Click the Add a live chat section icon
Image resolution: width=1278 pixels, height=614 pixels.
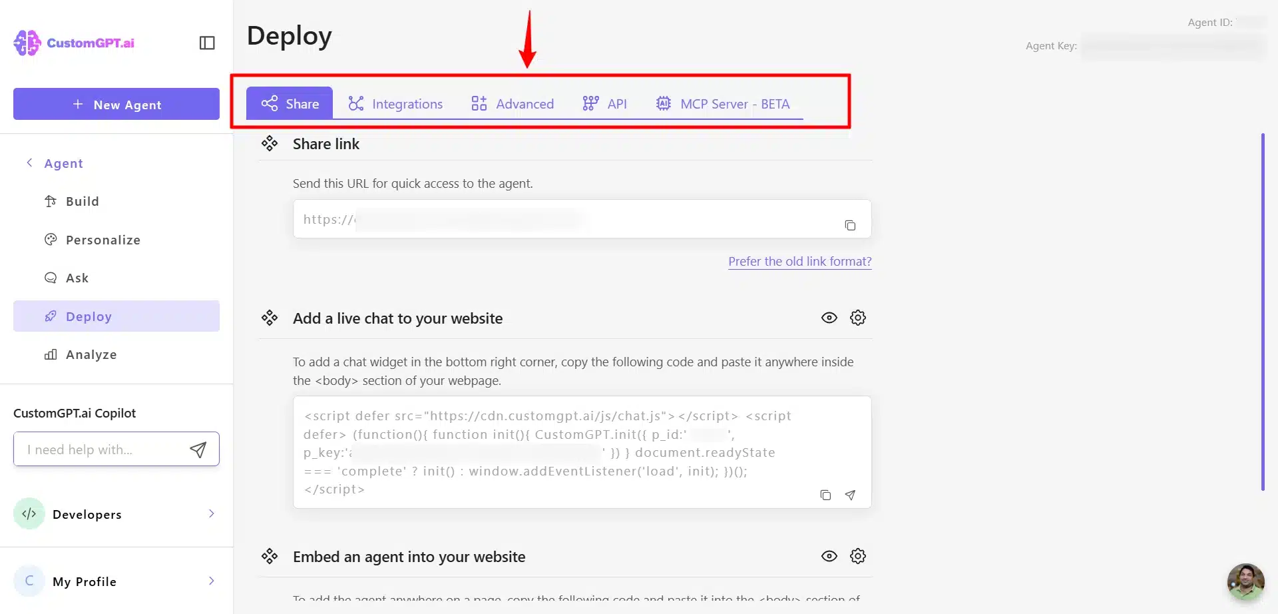click(270, 318)
